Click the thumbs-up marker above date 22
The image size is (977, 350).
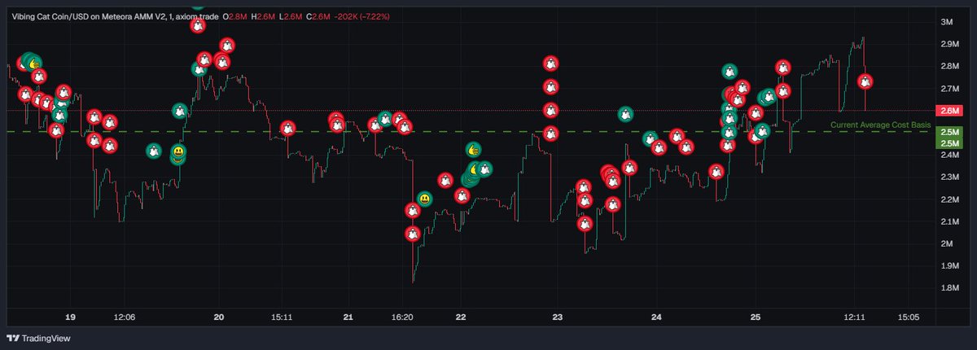[x=474, y=150]
